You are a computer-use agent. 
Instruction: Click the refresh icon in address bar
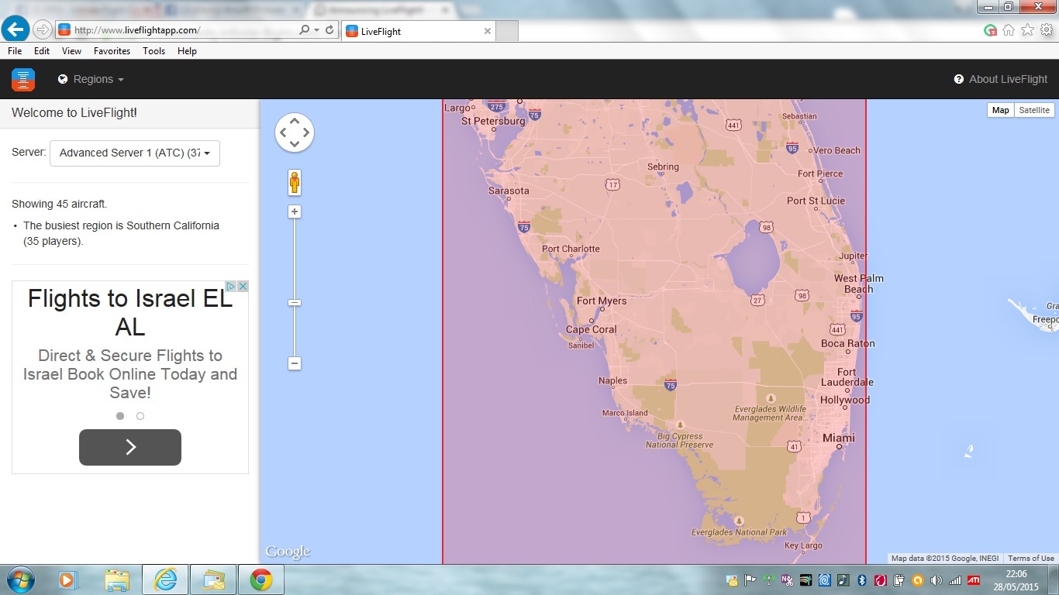coord(329,30)
